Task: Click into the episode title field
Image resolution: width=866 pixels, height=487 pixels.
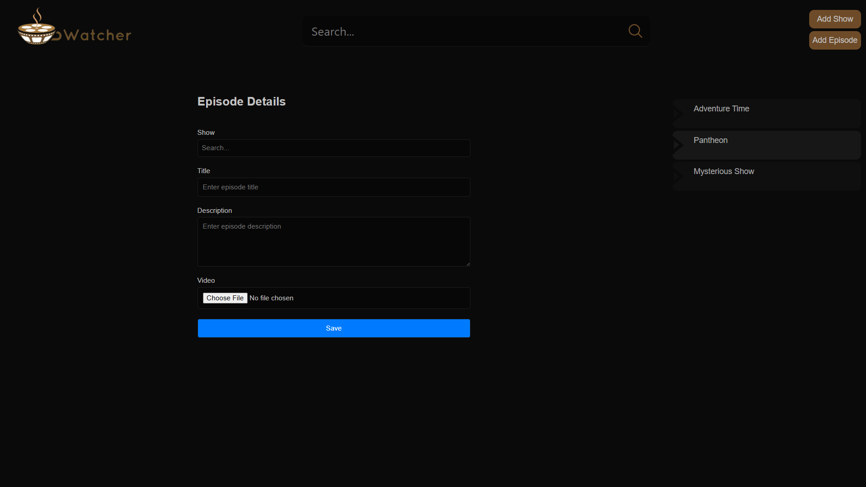Action: (x=333, y=187)
